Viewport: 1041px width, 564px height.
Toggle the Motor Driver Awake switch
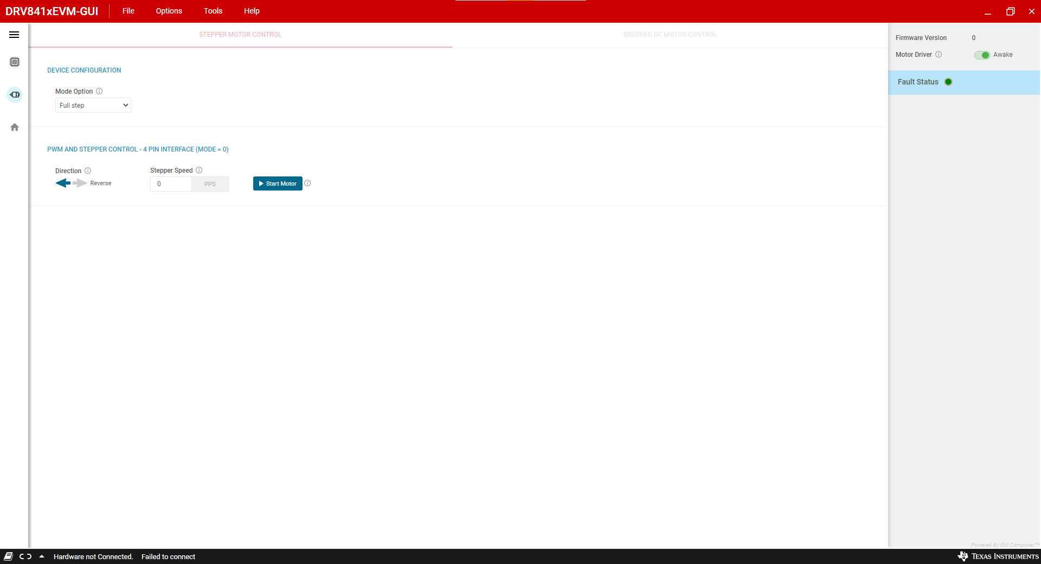(982, 55)
